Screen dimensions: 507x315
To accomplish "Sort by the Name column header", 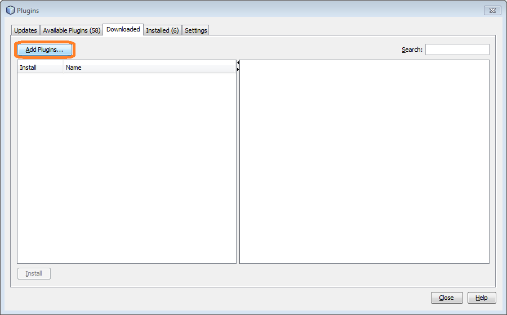I will tap(149, 67).
